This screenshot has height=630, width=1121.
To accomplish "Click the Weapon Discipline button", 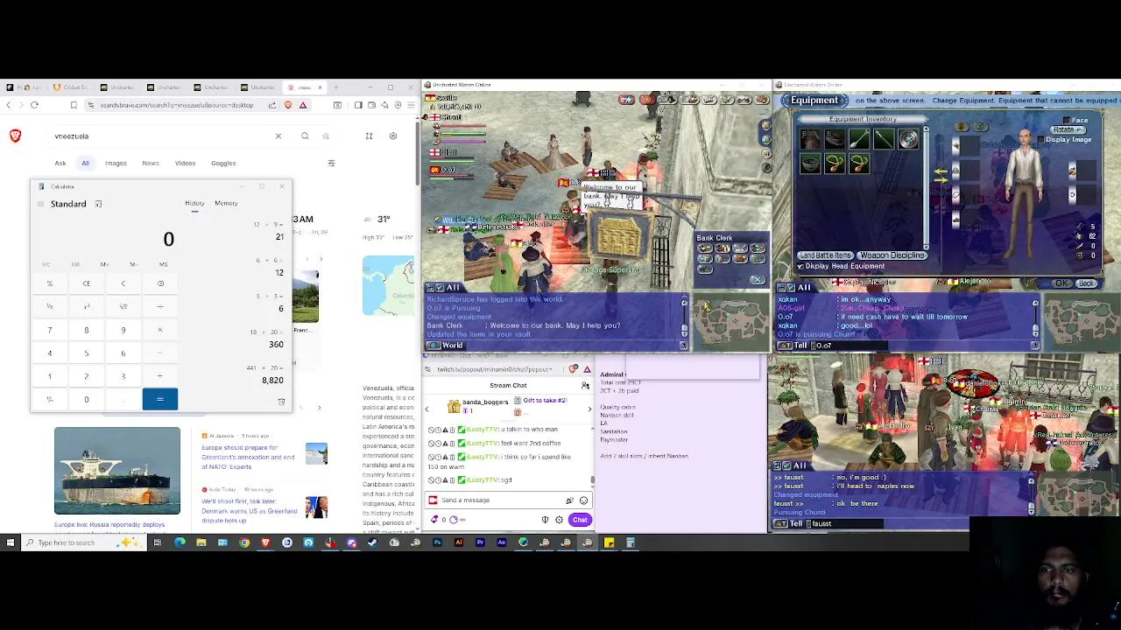I will 892,255.
